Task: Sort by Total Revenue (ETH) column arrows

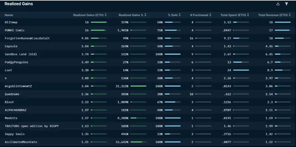Action: 289,15
